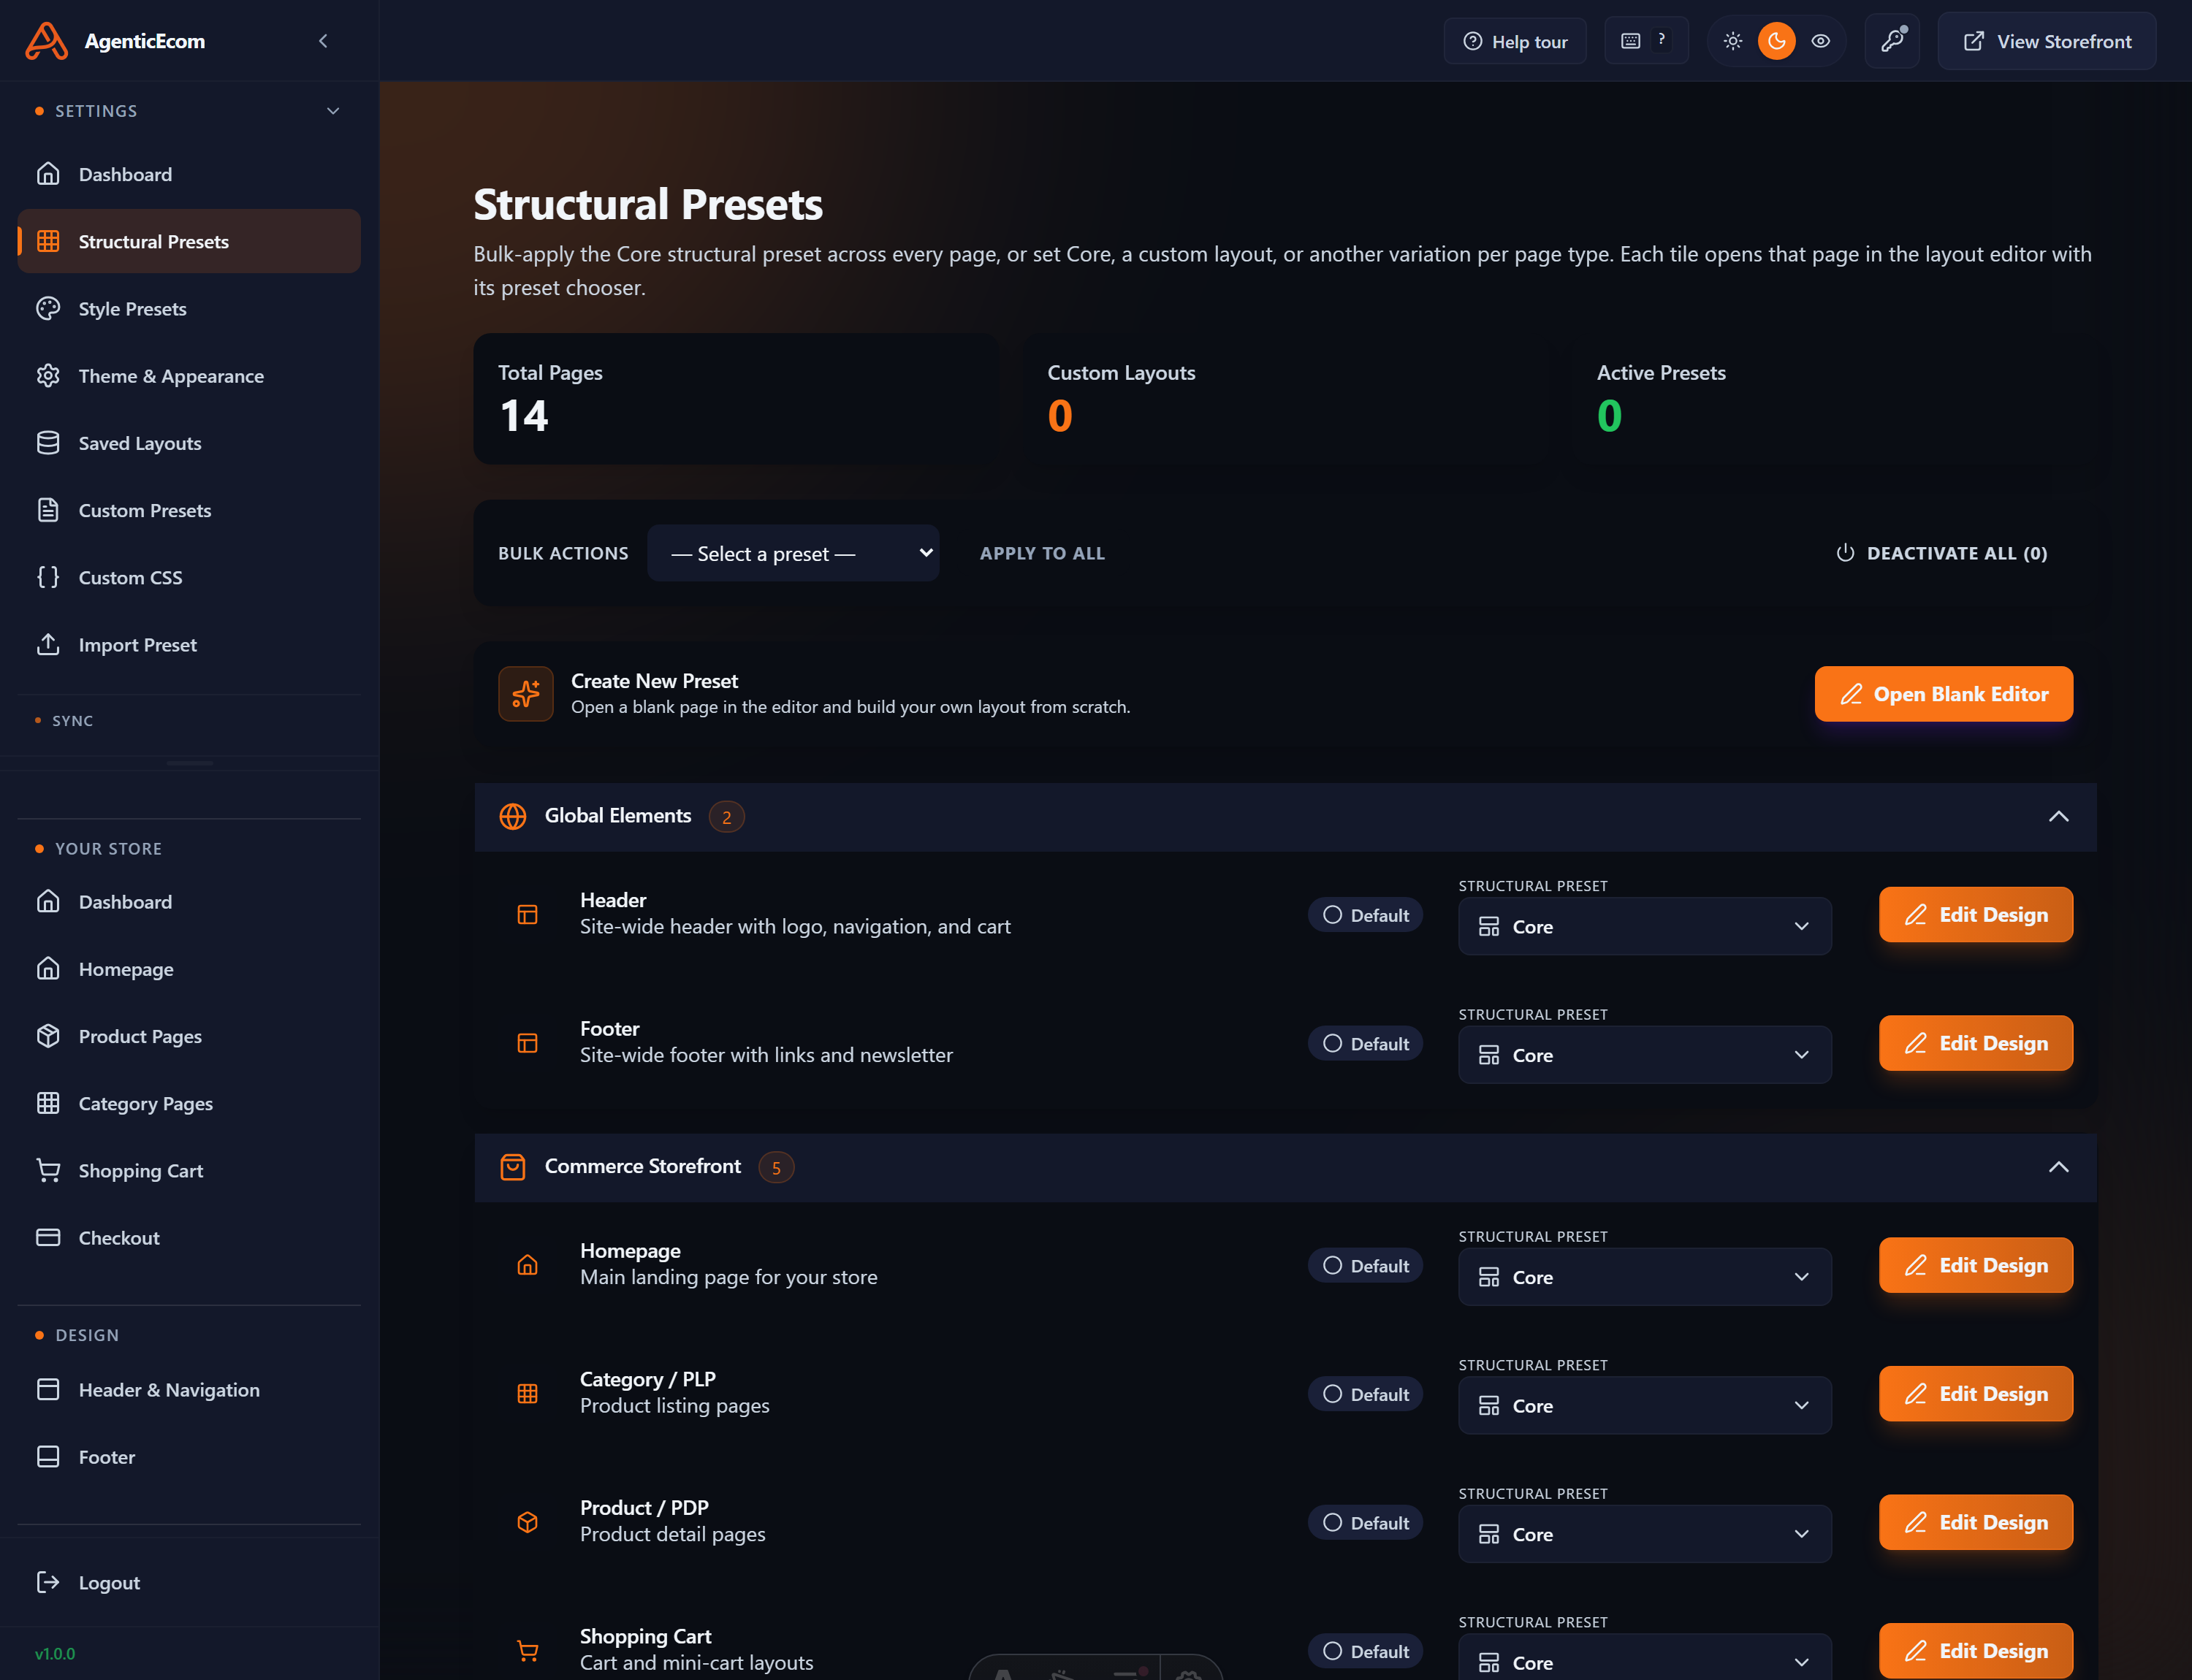Click Edit Design for Footer
Image resolution: width=2192 pixels, height=1680 pixels.
click(x=1976, y=1043)
